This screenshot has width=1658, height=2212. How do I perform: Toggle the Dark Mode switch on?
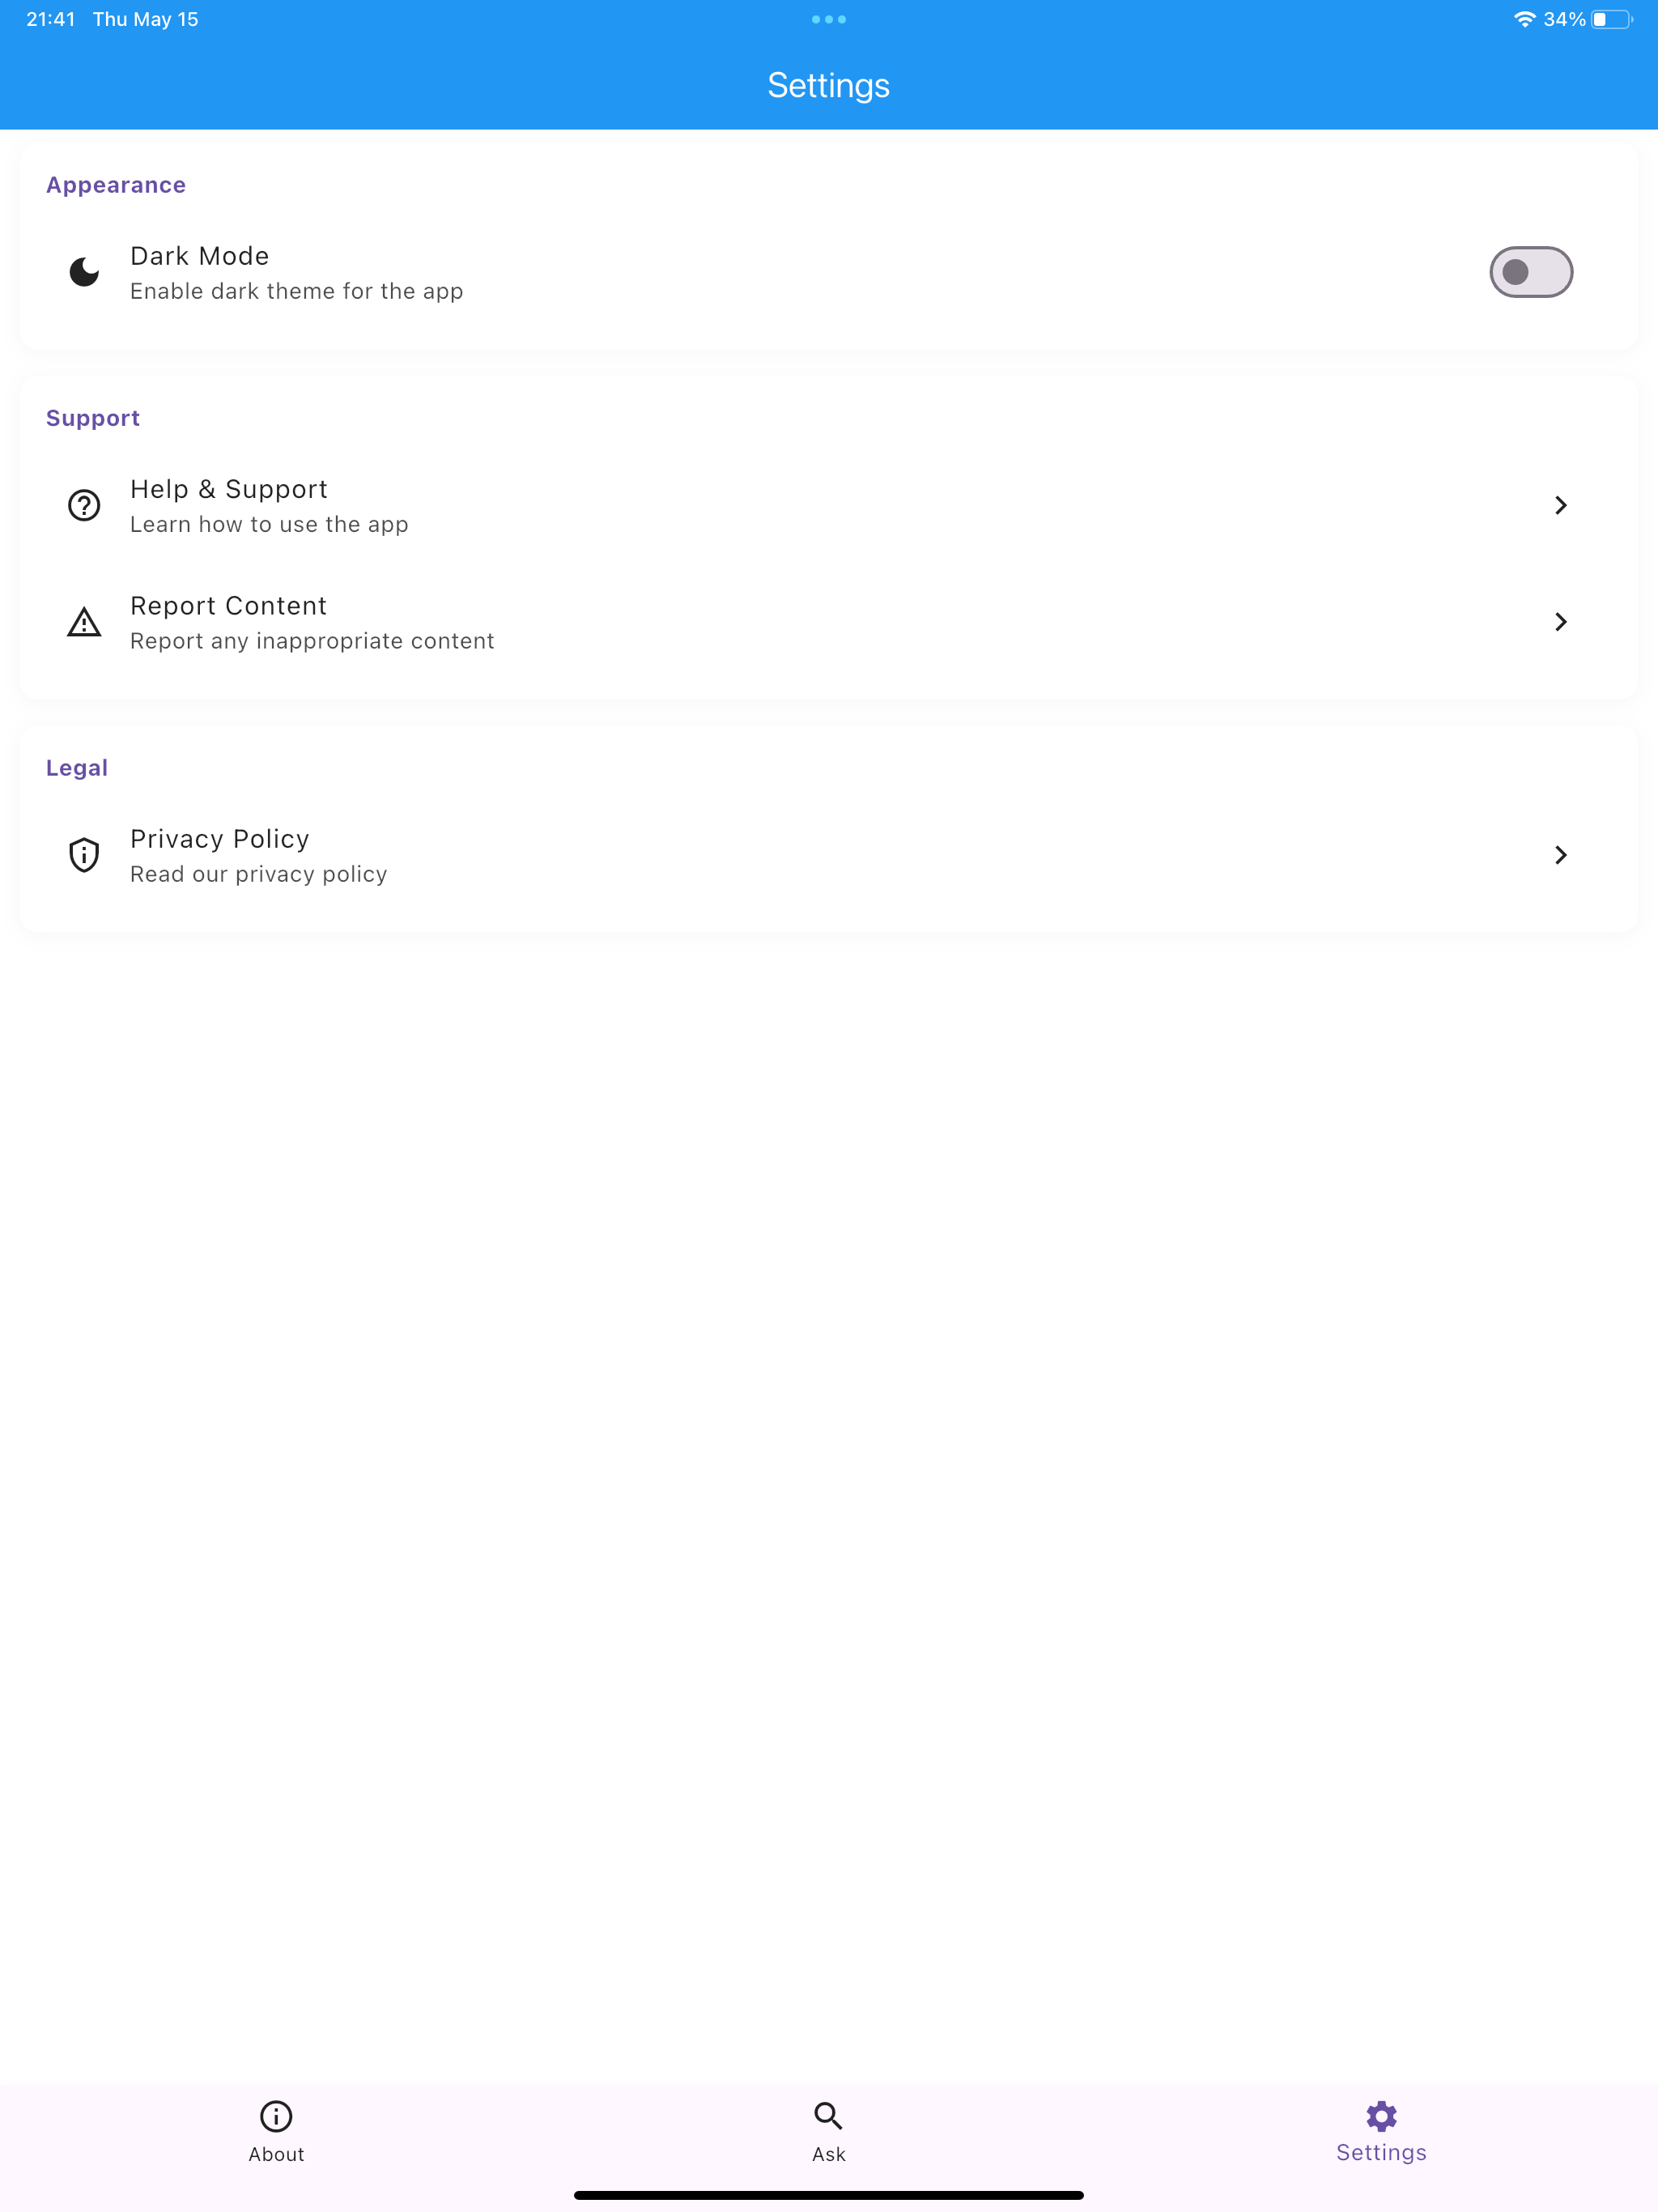(x=1531, y=272)
